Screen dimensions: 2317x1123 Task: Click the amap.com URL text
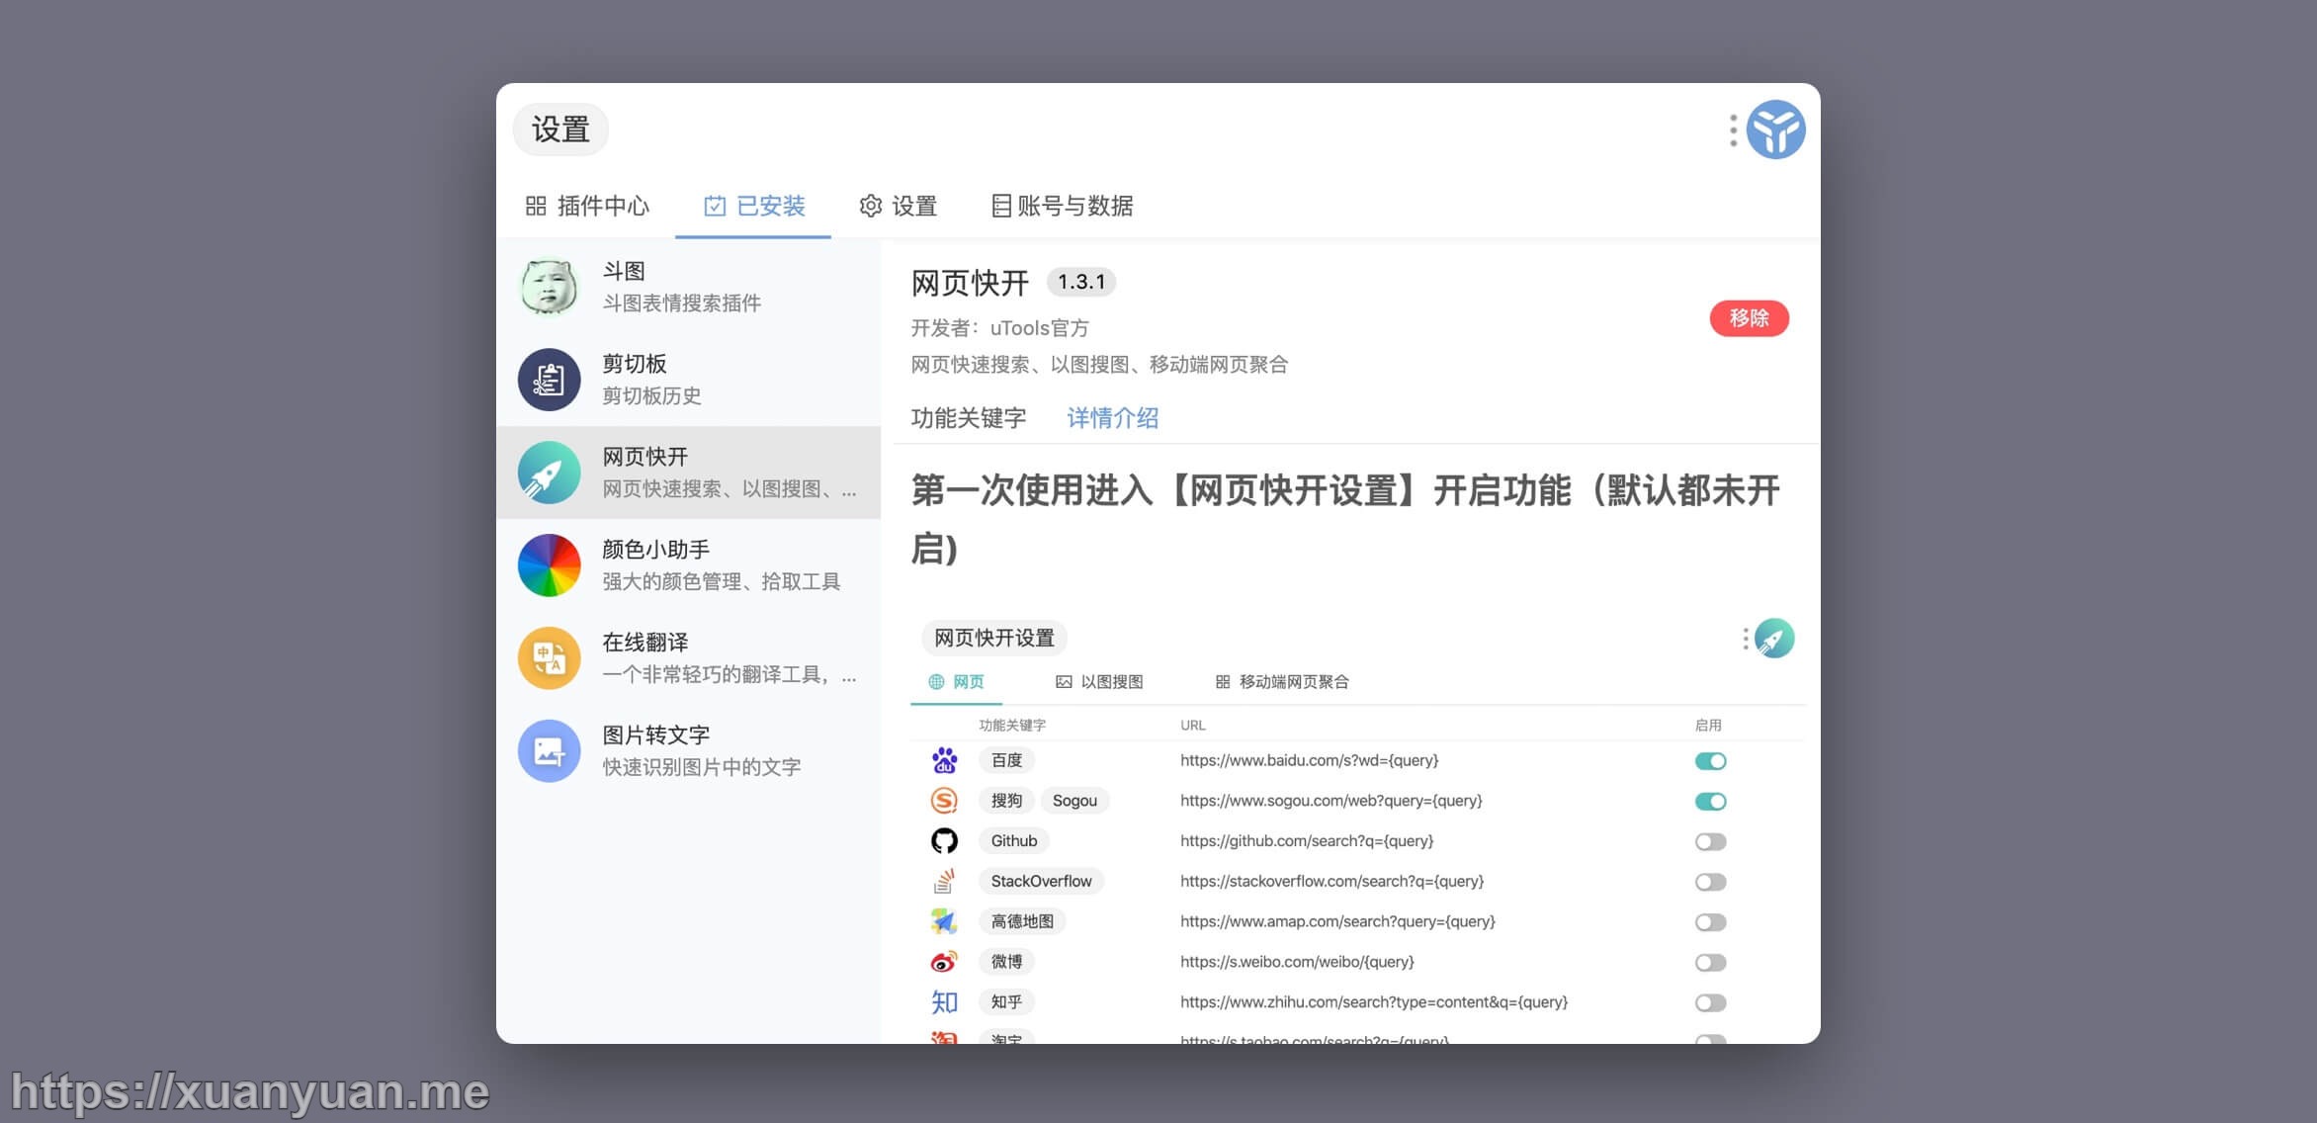pos(1337,921)
